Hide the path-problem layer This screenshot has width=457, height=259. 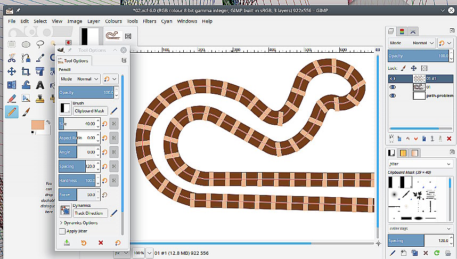(x=394, y=96)
